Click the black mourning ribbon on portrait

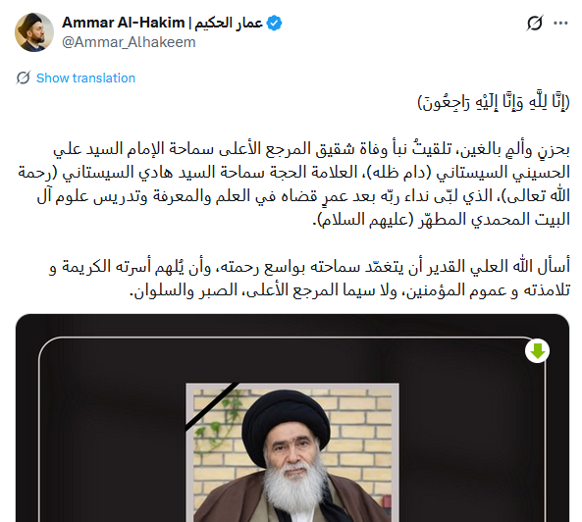click(x=212, y=406)
